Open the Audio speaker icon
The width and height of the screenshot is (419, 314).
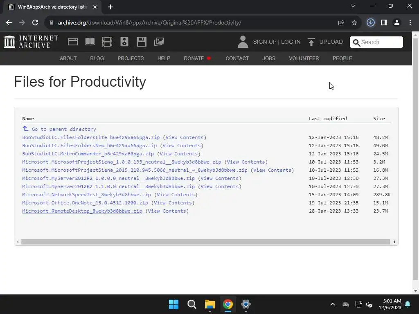click(124, 42)
